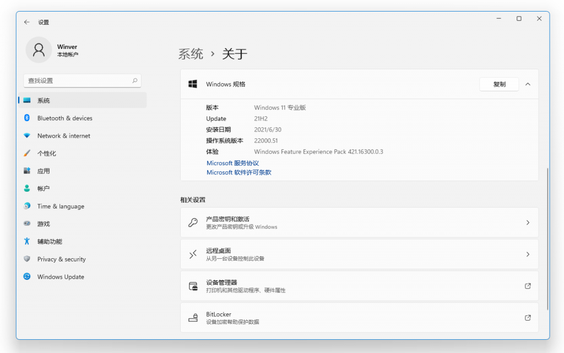Open Privacy & security settings
Image resolution: width=564 pixels, height=353 pixels.
click(83, 259)
